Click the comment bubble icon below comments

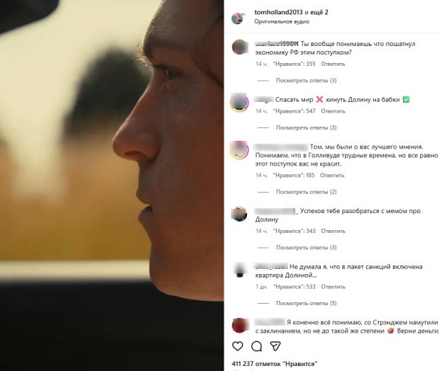click(x=256, y=346)
